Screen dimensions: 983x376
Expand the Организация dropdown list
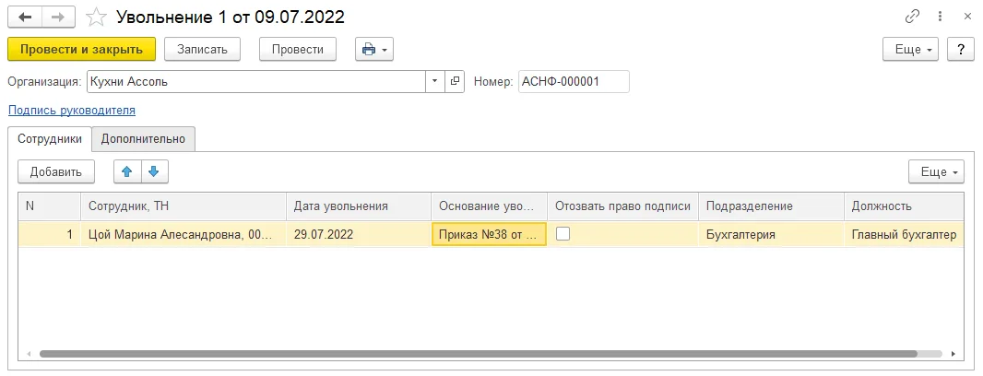(435, 81)
